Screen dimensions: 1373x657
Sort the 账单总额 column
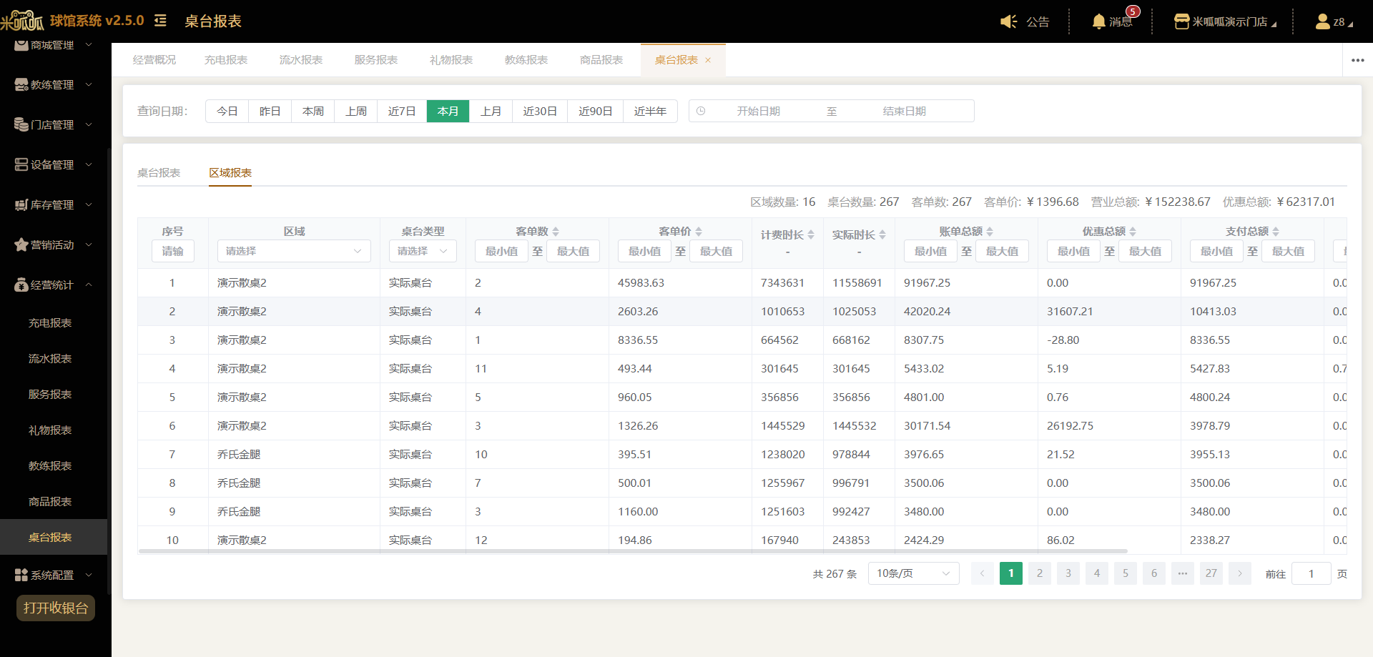tap(990, 232)
